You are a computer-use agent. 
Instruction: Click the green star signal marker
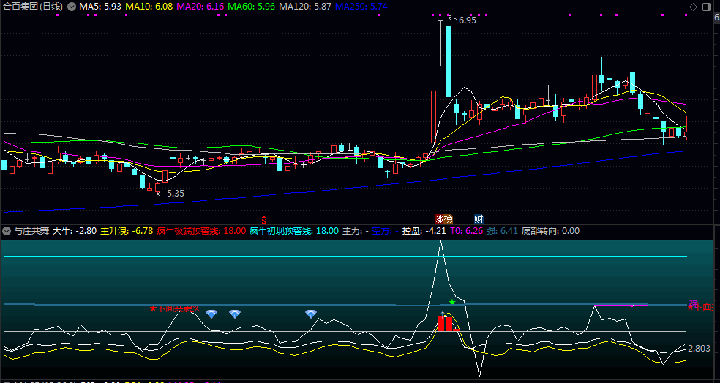tap(452, 302)
